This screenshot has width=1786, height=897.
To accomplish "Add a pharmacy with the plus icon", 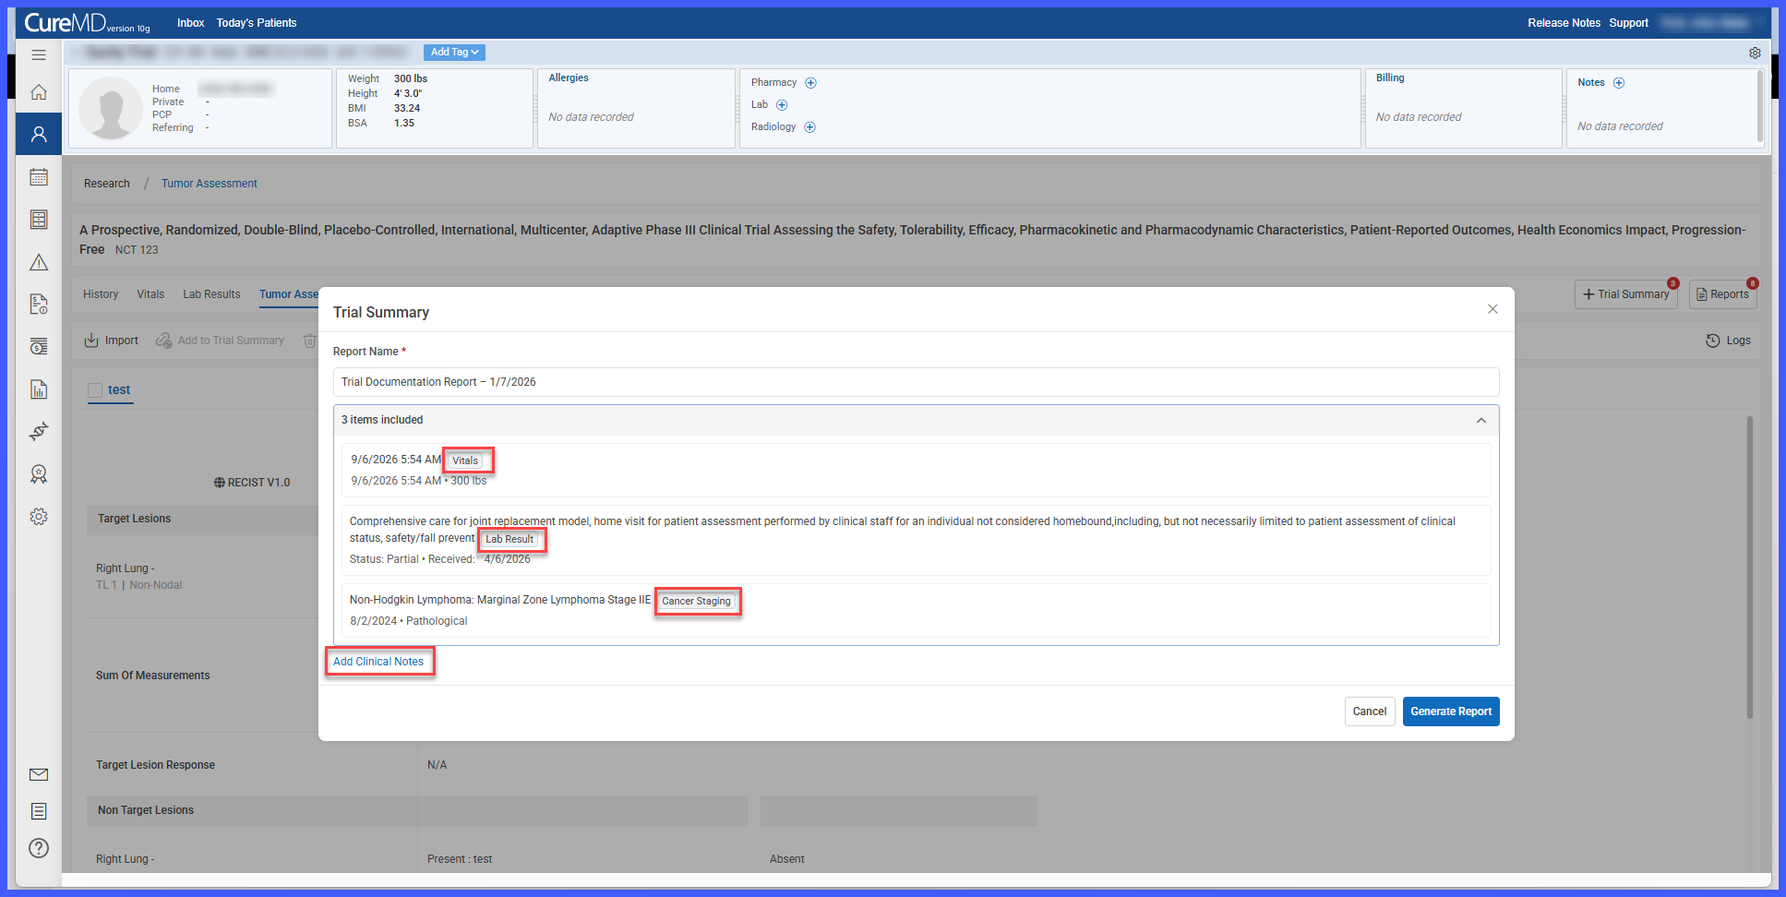I will click(810, 83).
